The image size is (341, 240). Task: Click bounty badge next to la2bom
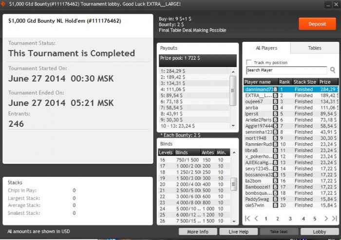pyautogui.click(x=275, y=181)
